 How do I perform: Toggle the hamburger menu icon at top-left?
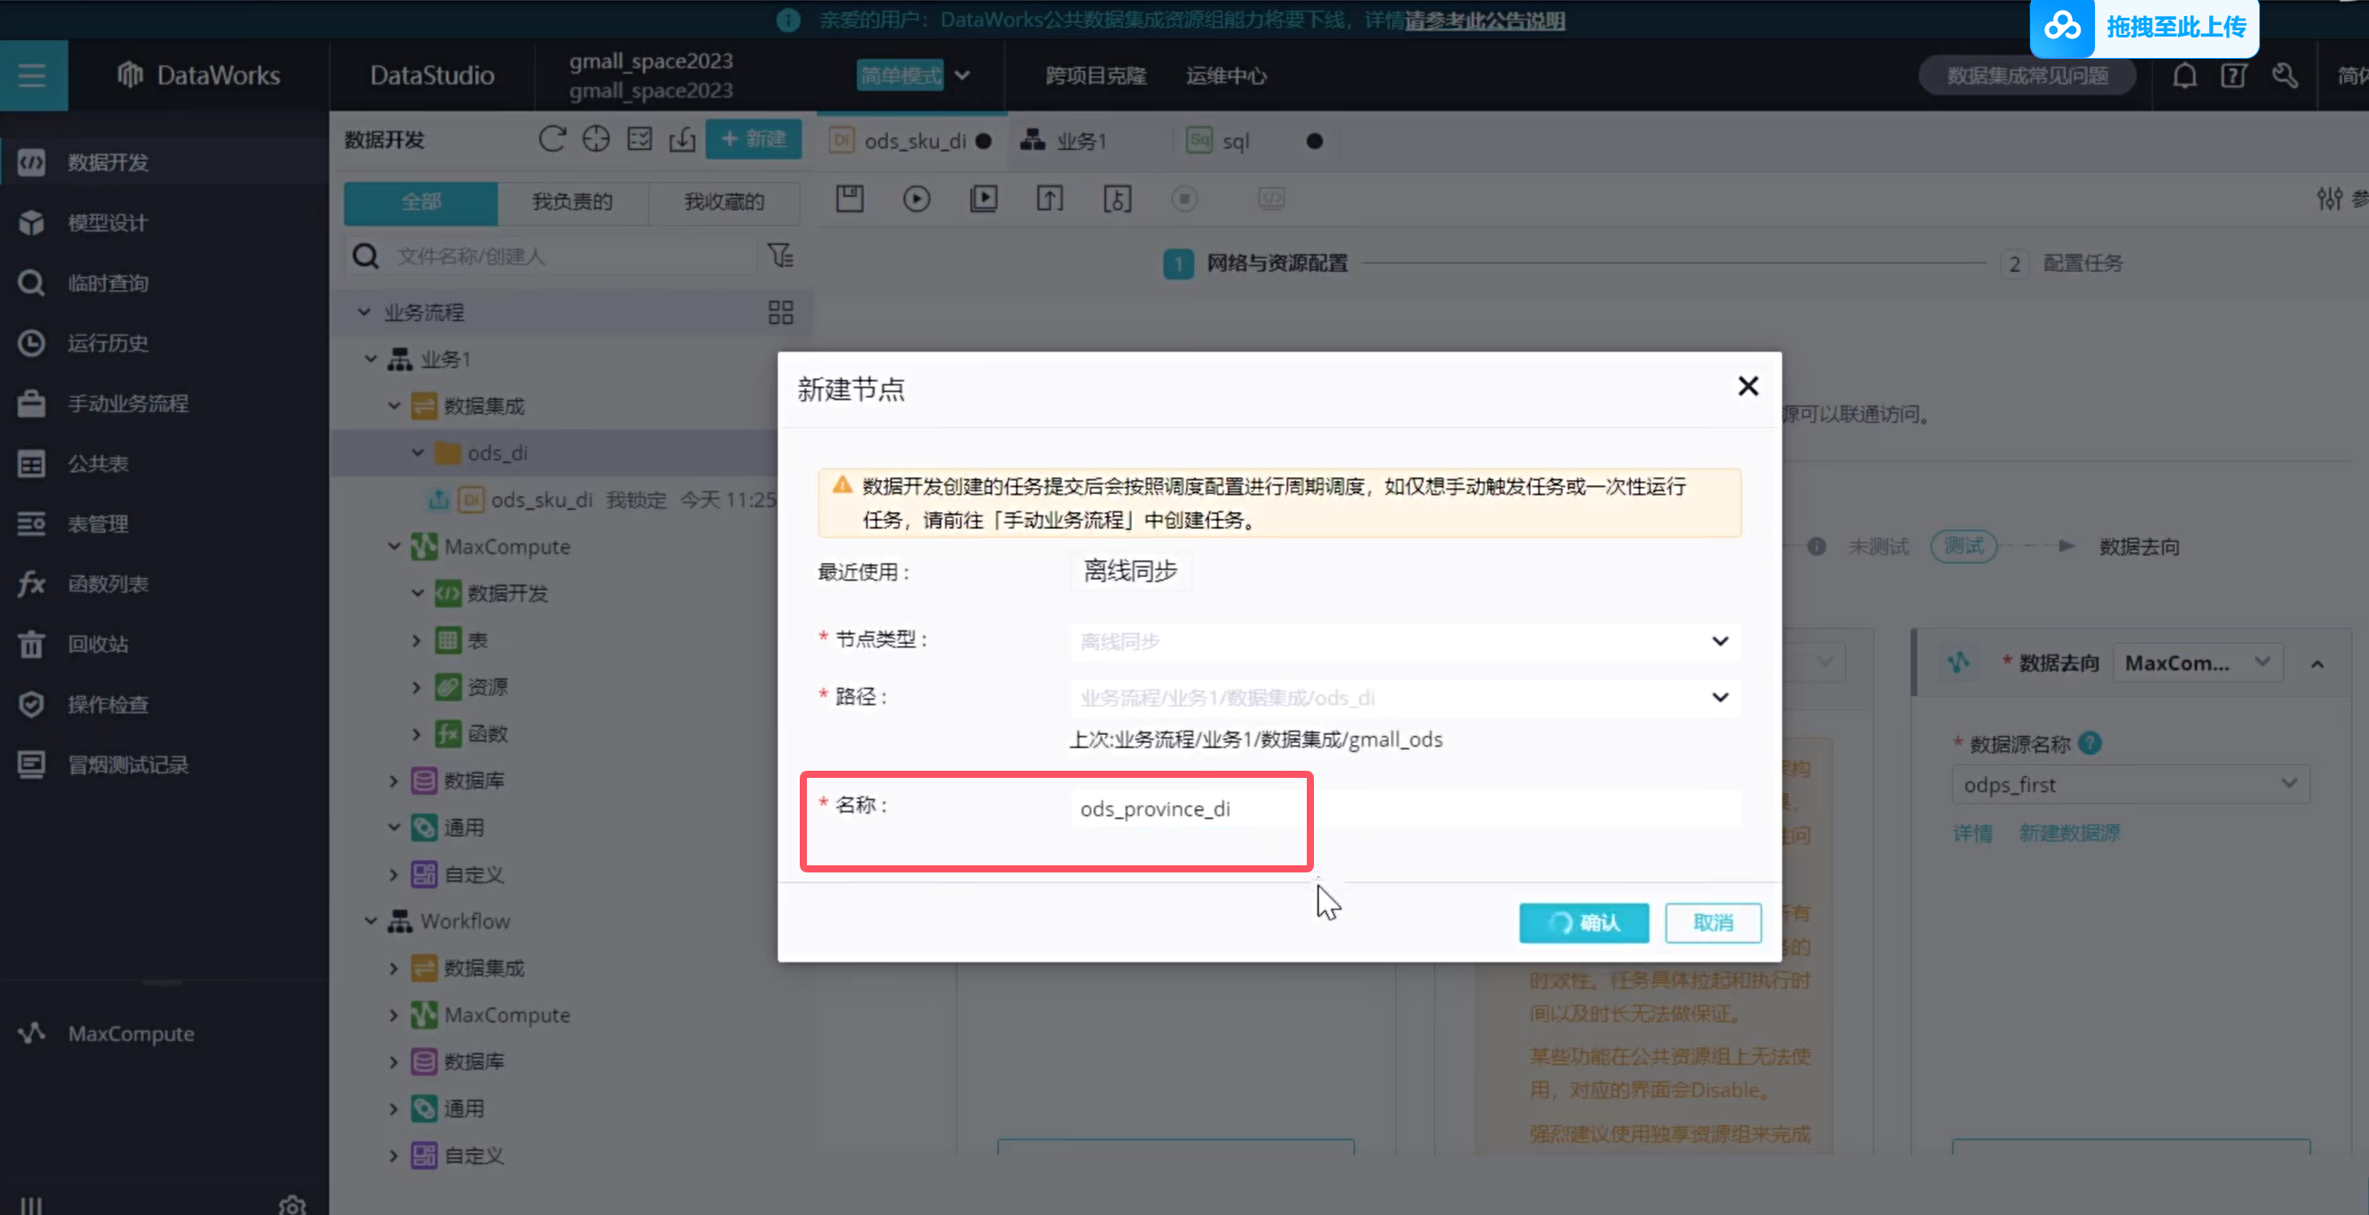pyautogui.click(x=32, y=75)
